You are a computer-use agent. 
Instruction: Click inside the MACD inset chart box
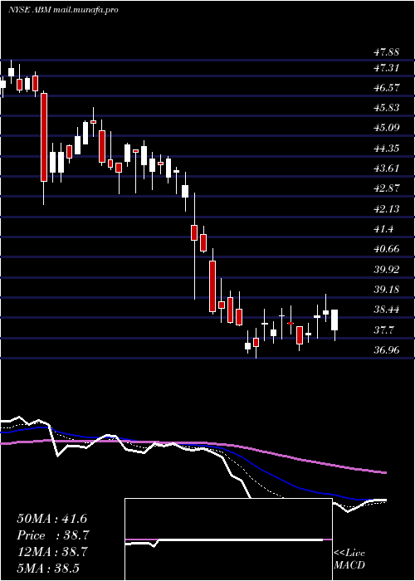coord(228,539)
